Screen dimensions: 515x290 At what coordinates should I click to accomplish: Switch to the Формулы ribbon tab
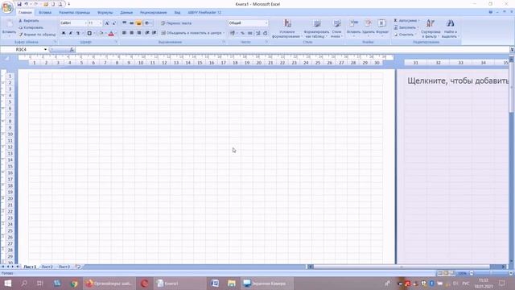click(x=105, y=13)
